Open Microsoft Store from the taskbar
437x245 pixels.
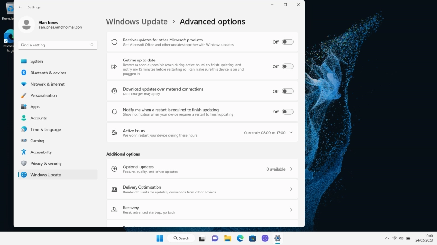[x=253, y=238]
